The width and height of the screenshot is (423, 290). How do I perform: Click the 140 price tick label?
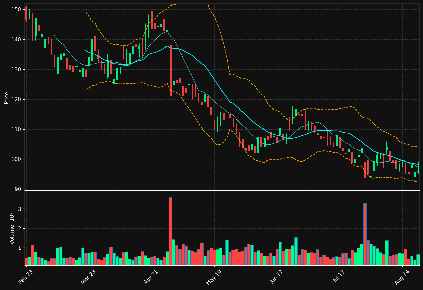tap(16, 39)
